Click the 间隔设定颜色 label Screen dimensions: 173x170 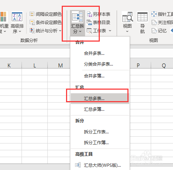click(49, 14)
